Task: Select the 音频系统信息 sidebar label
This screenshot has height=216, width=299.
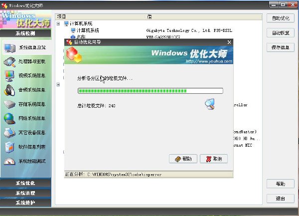Action: [32, 90]
